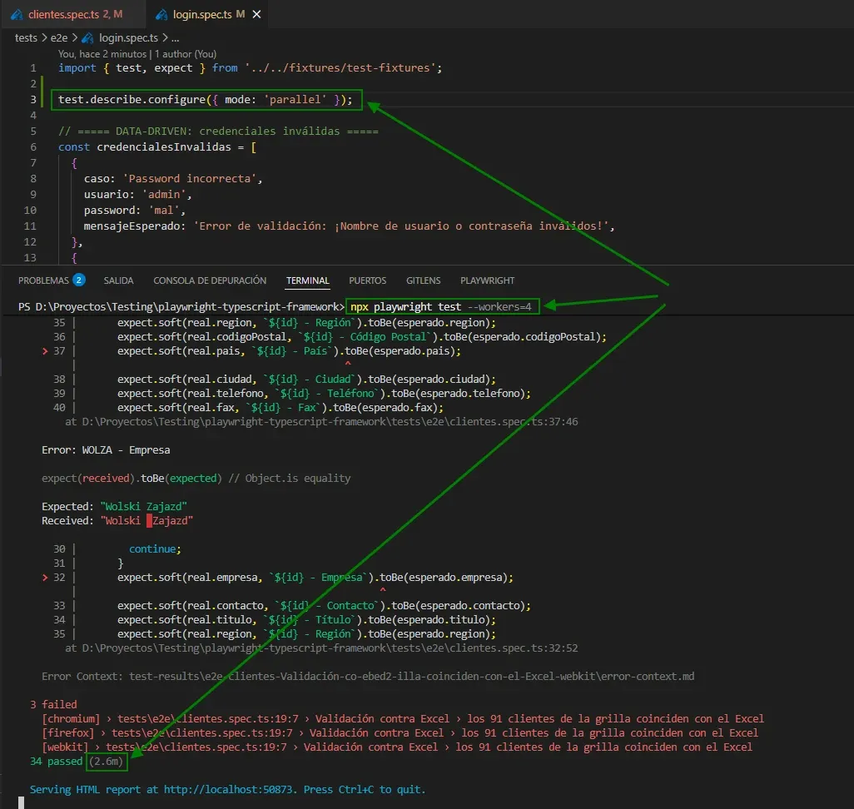
Task: Click the Playwright file icon on clientes.spec.ts tab
Action: click(x=17, y=15)
